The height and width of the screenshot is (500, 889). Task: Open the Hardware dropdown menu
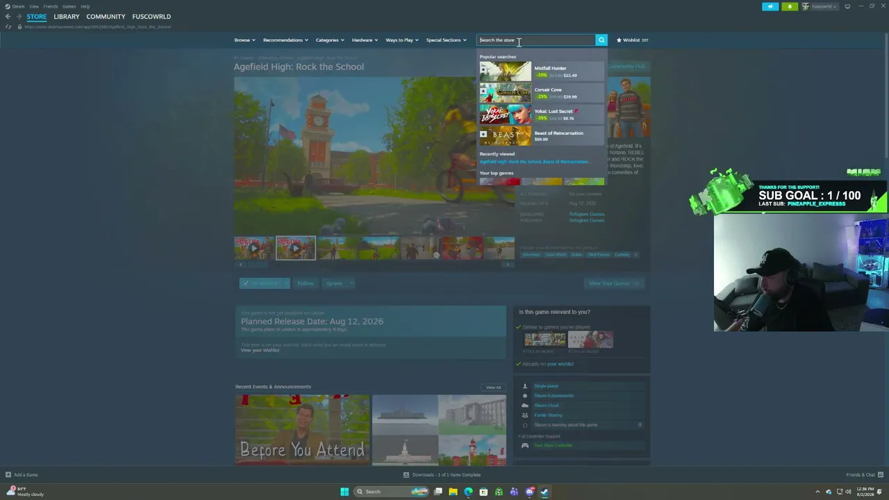(365, 40)
